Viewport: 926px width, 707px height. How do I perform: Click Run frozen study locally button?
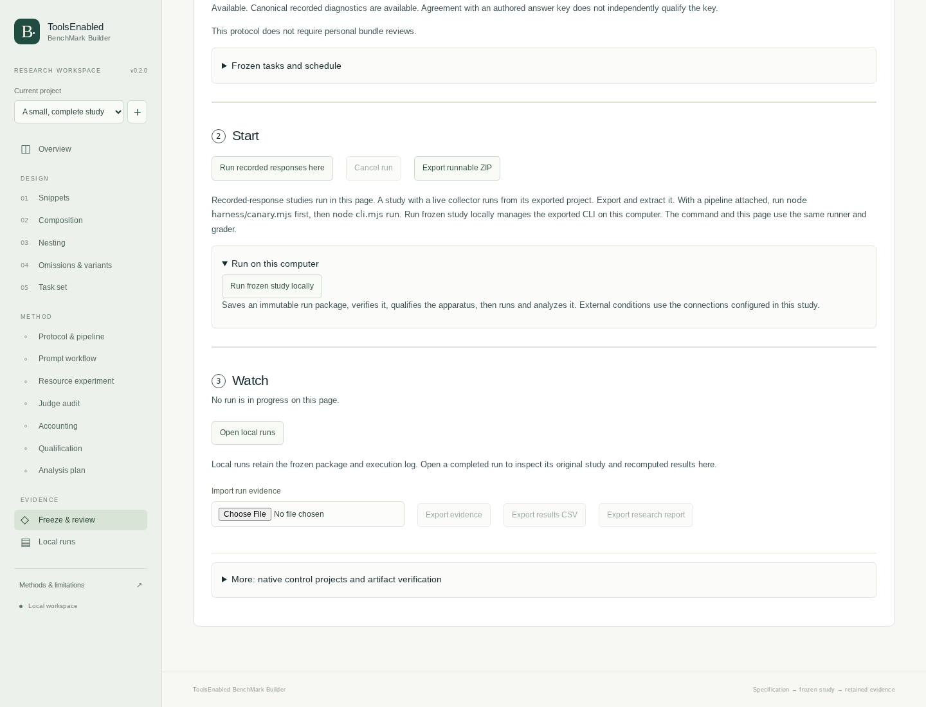272,287
